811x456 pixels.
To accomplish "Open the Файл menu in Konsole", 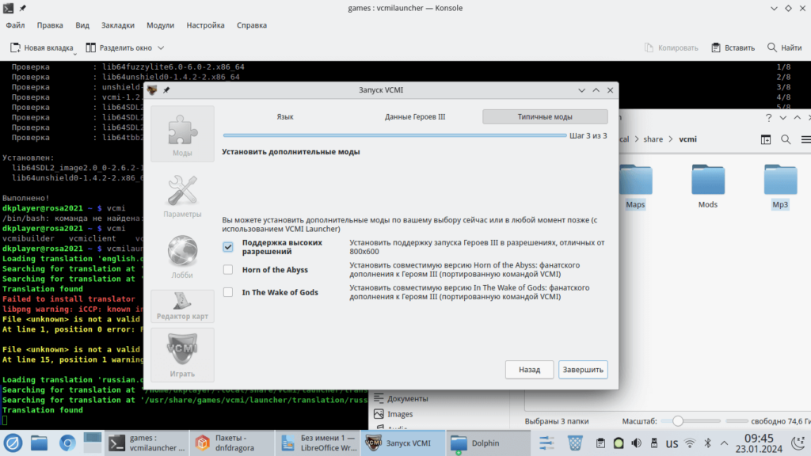I will 16,25.
